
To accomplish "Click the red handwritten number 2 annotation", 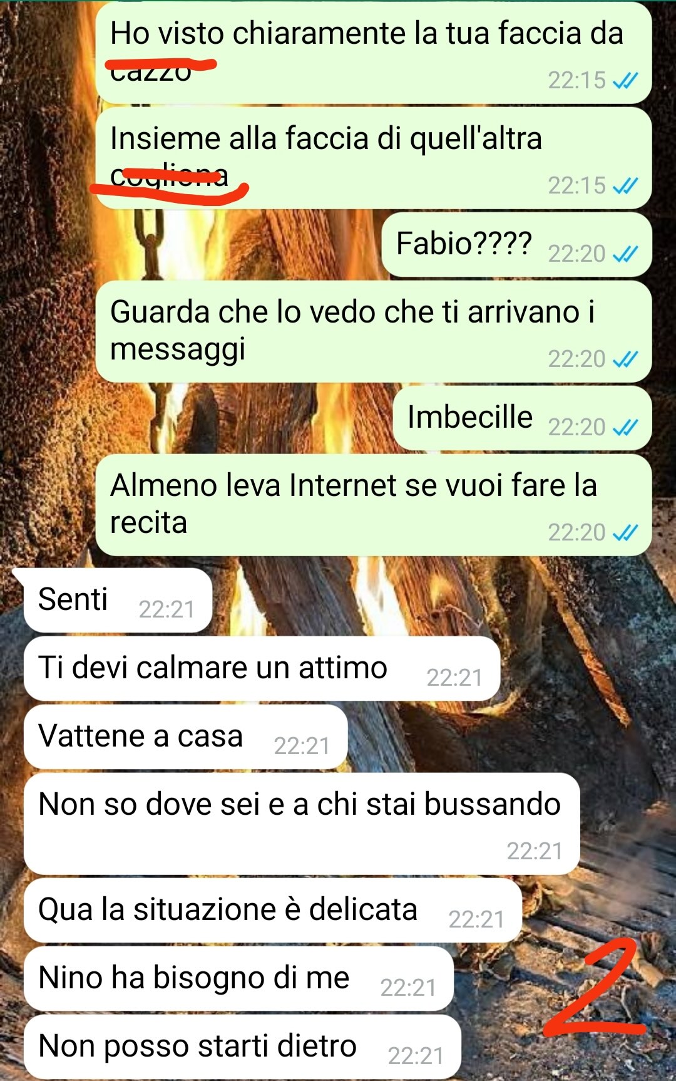I will point(595,988).
